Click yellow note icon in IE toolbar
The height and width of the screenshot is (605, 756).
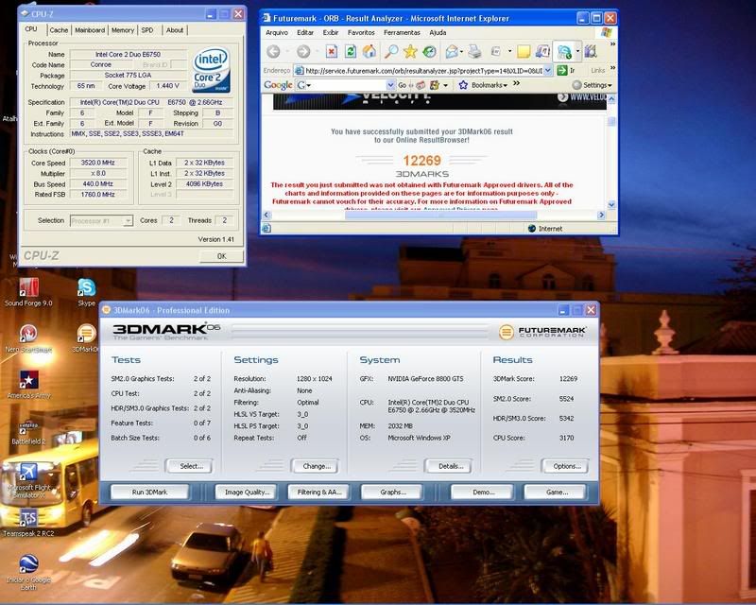(524, 52)
